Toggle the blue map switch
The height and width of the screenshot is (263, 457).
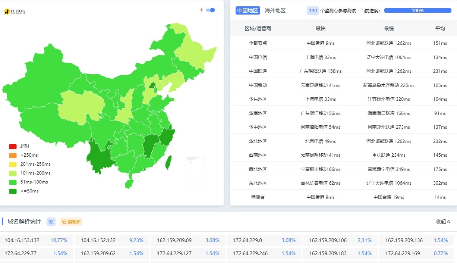(211, 10)
